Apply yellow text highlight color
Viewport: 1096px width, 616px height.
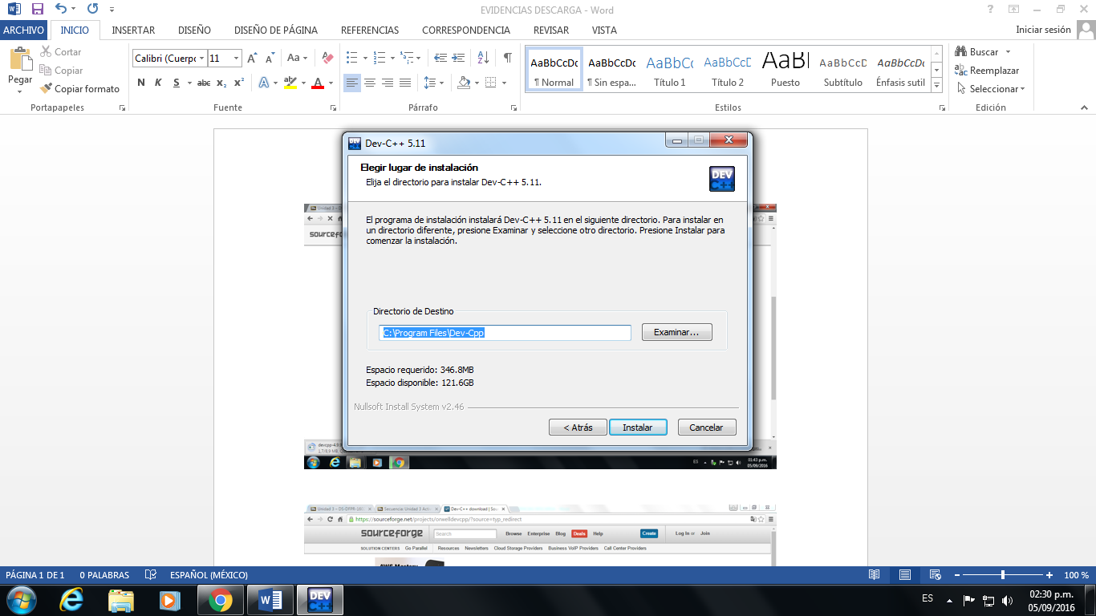(x=290, y=83)
